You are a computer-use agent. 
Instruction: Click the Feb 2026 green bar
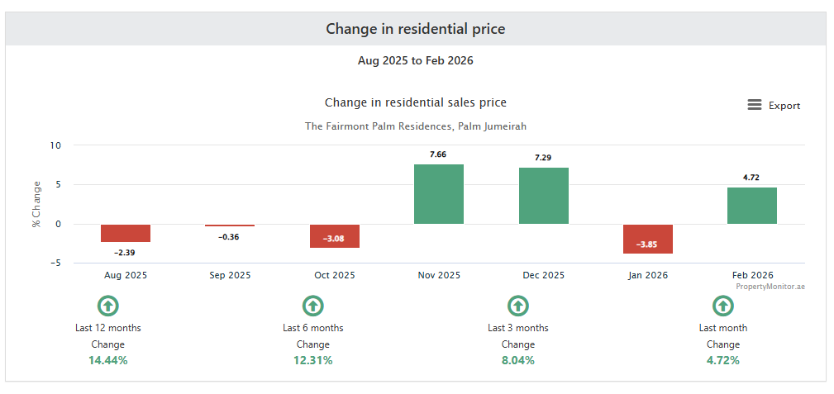click(x=752, y=206)
